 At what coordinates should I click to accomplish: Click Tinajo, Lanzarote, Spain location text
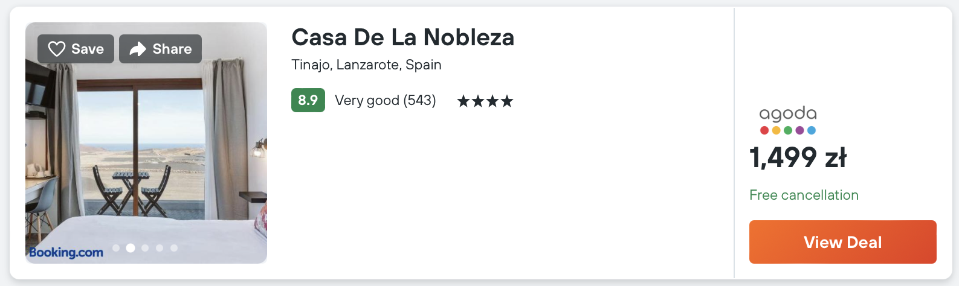click(x=366, y=65)
